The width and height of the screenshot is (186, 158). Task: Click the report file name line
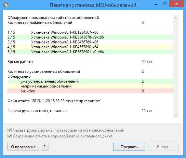[x=54, y=101]
